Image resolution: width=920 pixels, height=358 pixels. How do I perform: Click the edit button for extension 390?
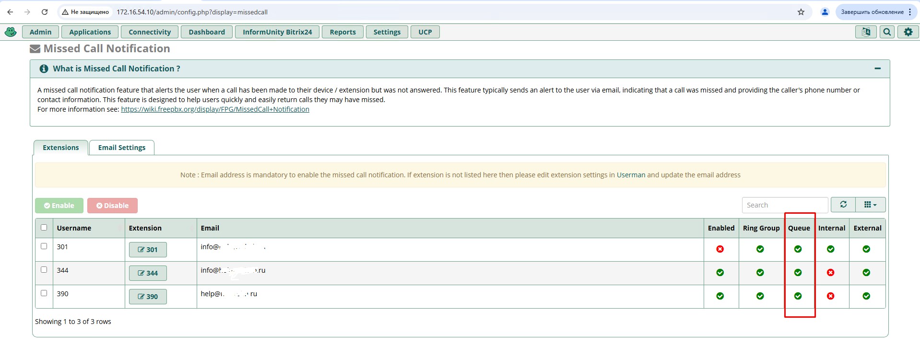point(148,297)
